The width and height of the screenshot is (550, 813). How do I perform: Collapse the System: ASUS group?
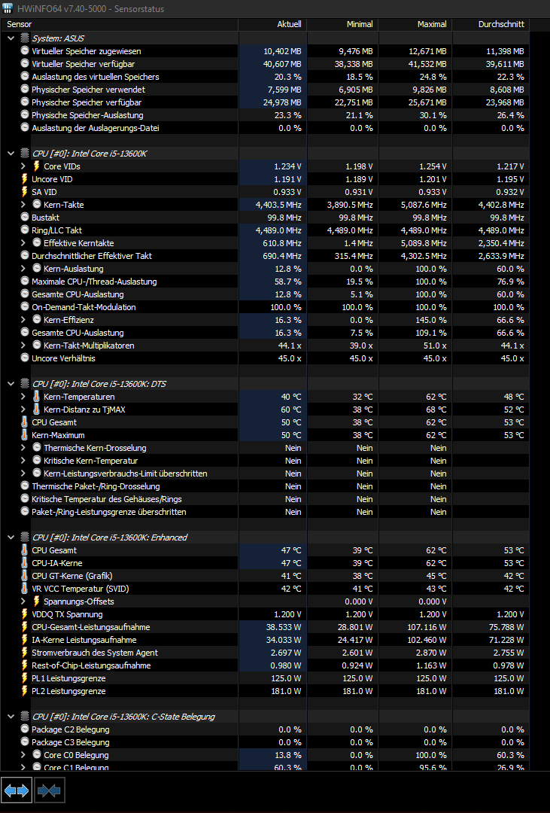coord(11,38)
